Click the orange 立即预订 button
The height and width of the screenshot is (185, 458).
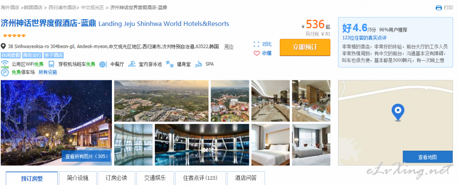pyautogui.click(x=305, y=47)
